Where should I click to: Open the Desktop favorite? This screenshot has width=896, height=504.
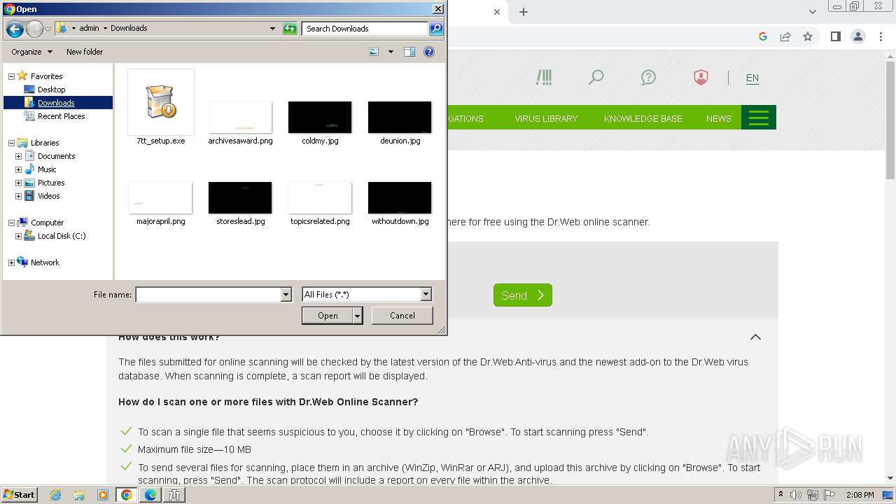[x=51, y=90]
